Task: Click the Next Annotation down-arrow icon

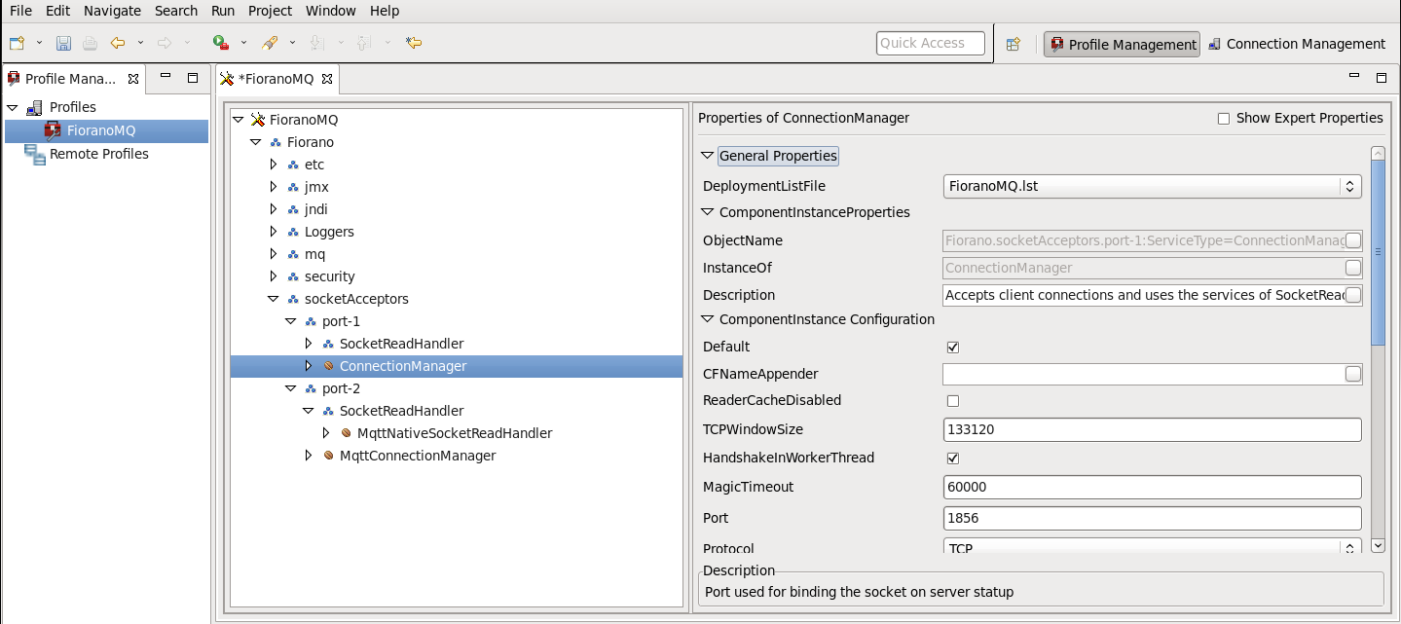Action: (315, 43)
